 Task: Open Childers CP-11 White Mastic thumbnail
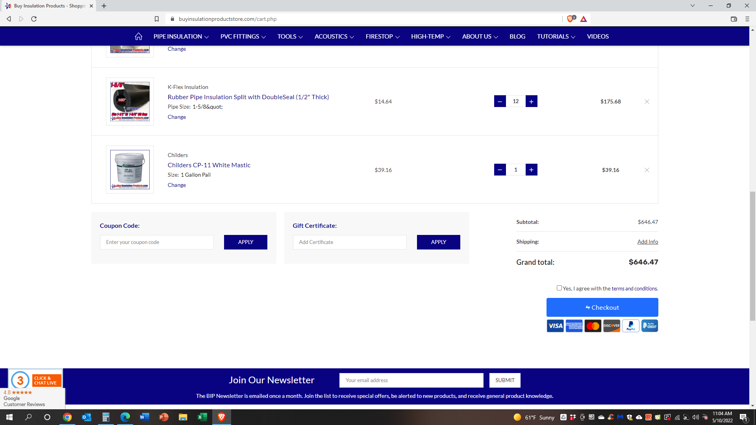tap(130, 170)
